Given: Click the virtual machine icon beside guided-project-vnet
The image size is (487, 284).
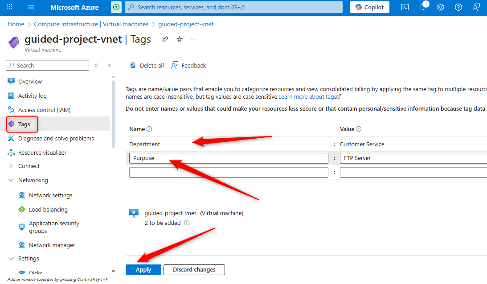Looking at the screenshot, I should tap(134, 213).
